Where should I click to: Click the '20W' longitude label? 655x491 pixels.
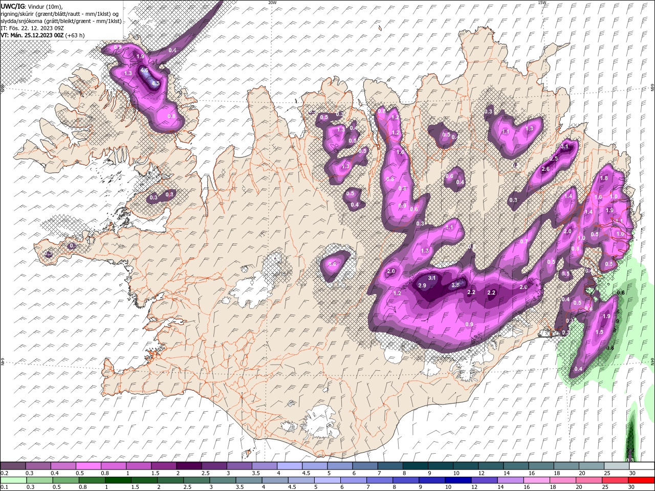[x=272, y=3]
